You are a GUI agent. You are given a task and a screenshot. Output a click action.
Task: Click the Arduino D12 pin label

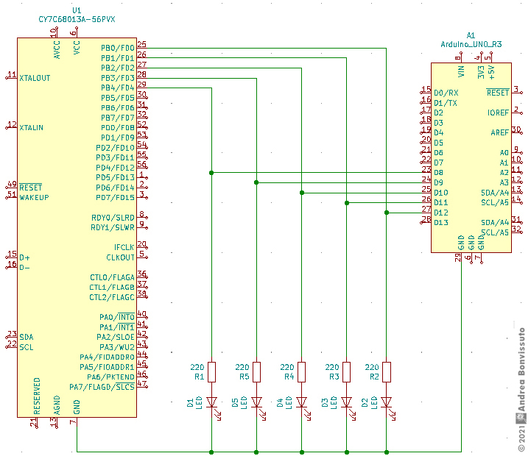coord(441,213)
